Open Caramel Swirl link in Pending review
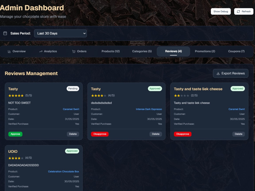255x191 pixels. point(71,109)
